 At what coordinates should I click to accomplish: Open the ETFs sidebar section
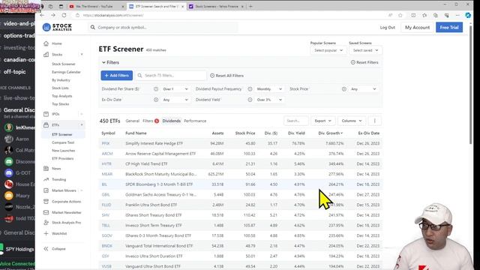[x=55, y=125]
